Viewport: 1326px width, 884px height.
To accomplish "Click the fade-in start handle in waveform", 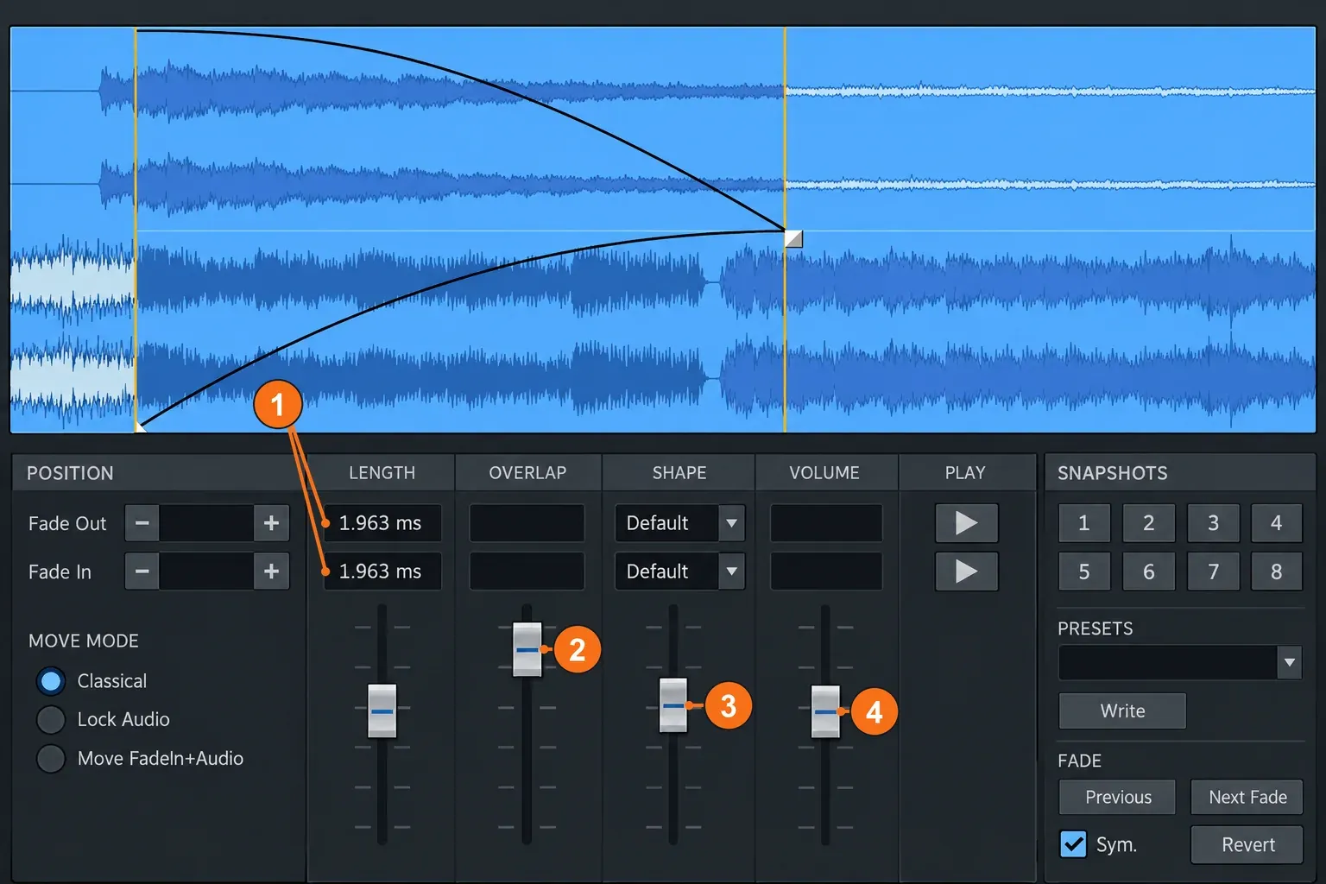I will [141, 426].
